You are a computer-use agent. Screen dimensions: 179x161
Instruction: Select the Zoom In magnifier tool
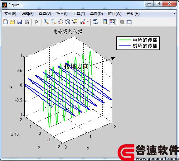[x=46, y=22]
